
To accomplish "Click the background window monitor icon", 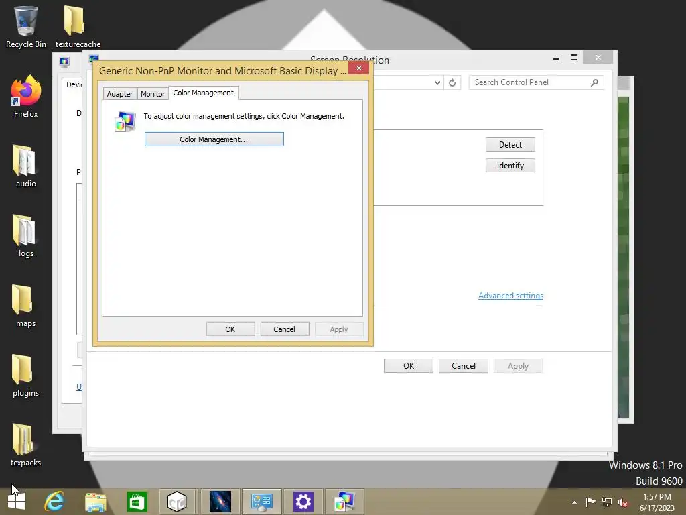I will point(64,62).
